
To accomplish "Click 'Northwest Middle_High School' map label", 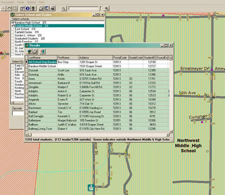I will coord(188,146).
